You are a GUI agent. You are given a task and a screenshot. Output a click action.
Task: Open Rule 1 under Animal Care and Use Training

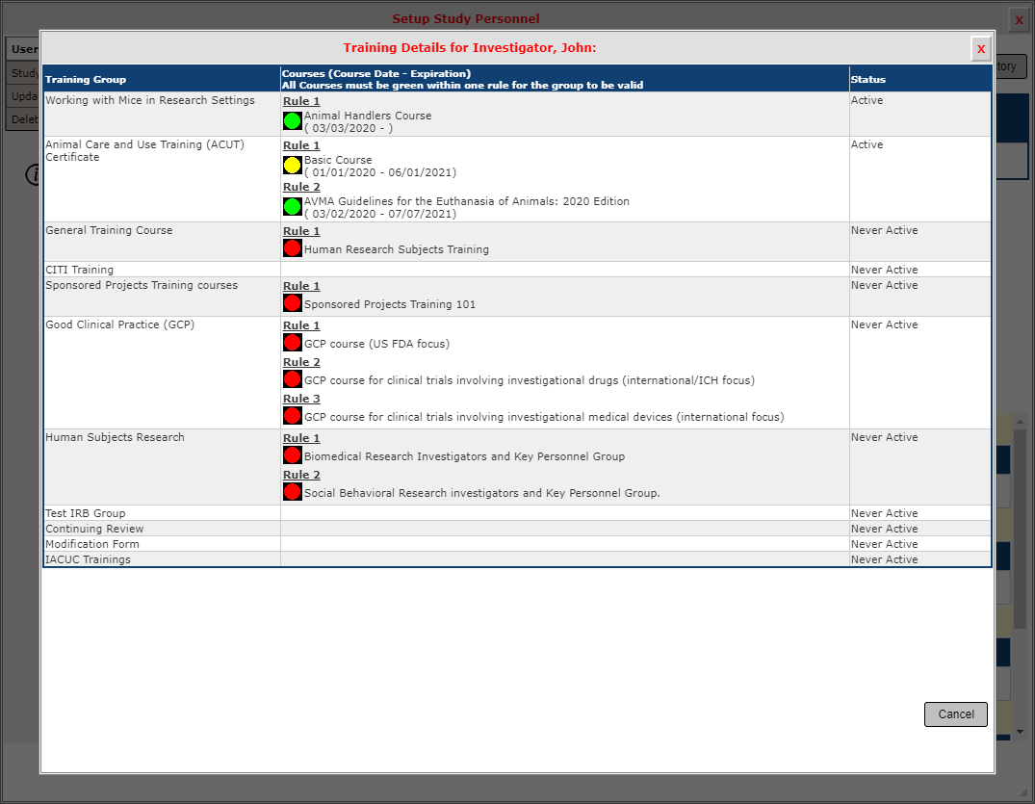point(301,145)
